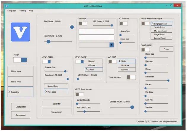Click the Bandwidth slider handle
Viewport: 187px width, 131px height.
pyautogui.click(x=168, y=81)
